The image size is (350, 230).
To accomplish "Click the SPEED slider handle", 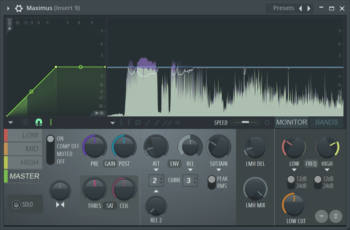I will tap(245, 122).
